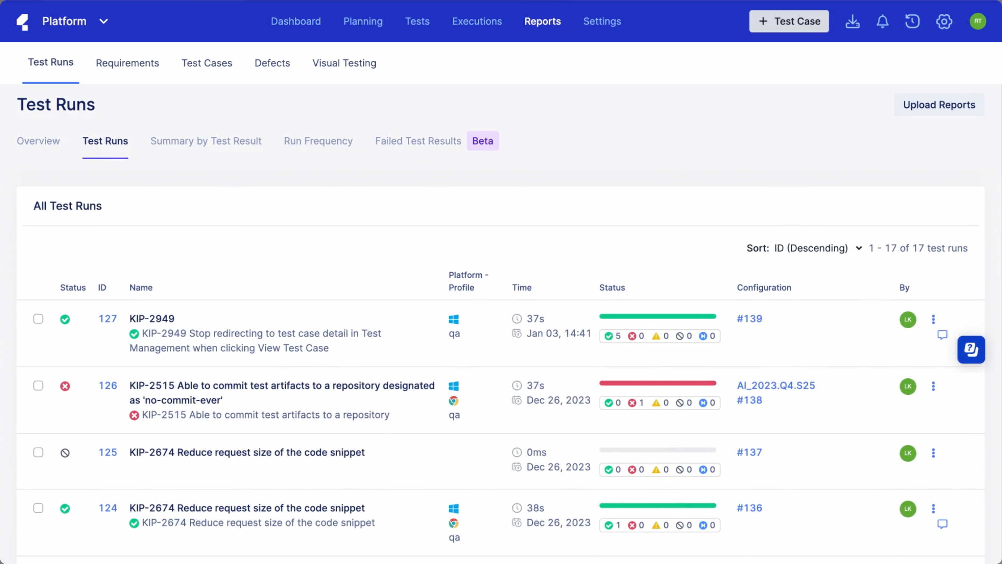Open the Summary by Test Result tab
Viewport: 1002px width, 564px height.
[206, 141]
